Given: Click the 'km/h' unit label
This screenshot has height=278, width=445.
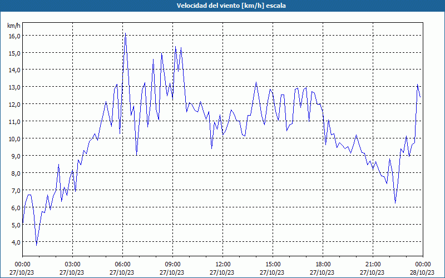Looking at the screenshot, I should coord(13,26).
